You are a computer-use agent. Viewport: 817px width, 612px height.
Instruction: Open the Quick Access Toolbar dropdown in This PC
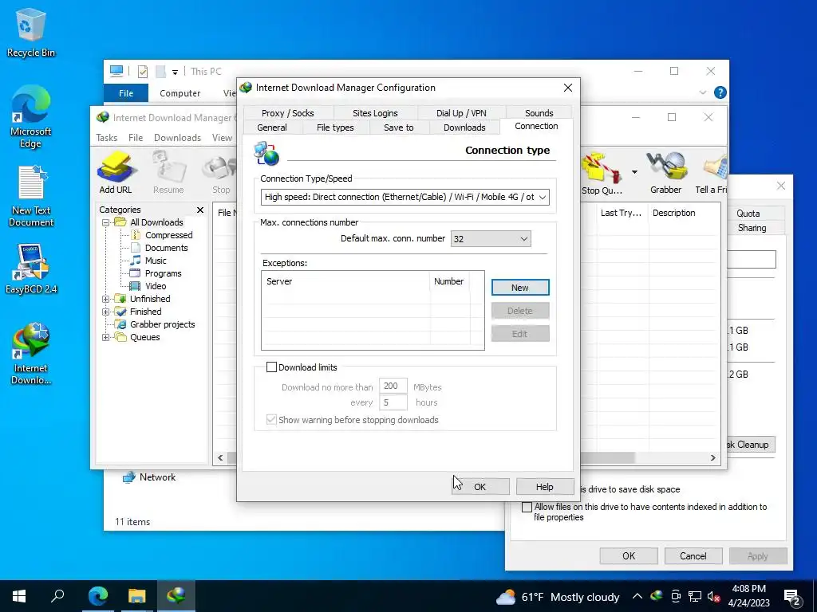[x=175, y=73]
